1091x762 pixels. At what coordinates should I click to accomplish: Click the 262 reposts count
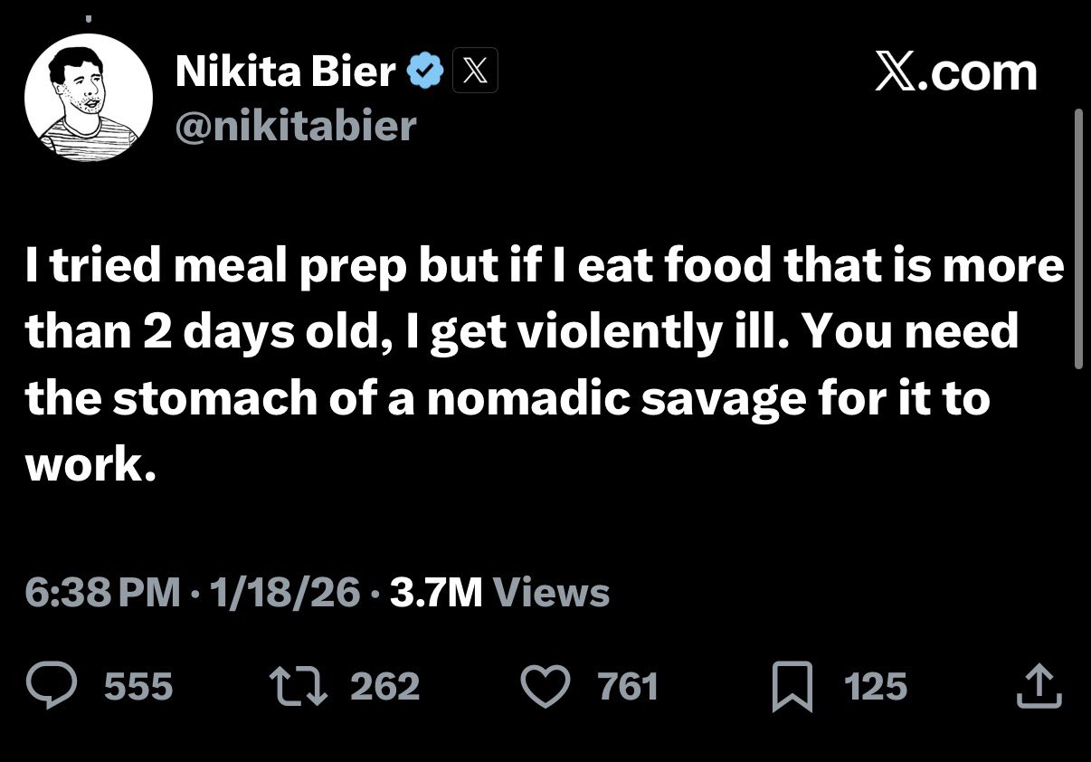click(384, 687)
